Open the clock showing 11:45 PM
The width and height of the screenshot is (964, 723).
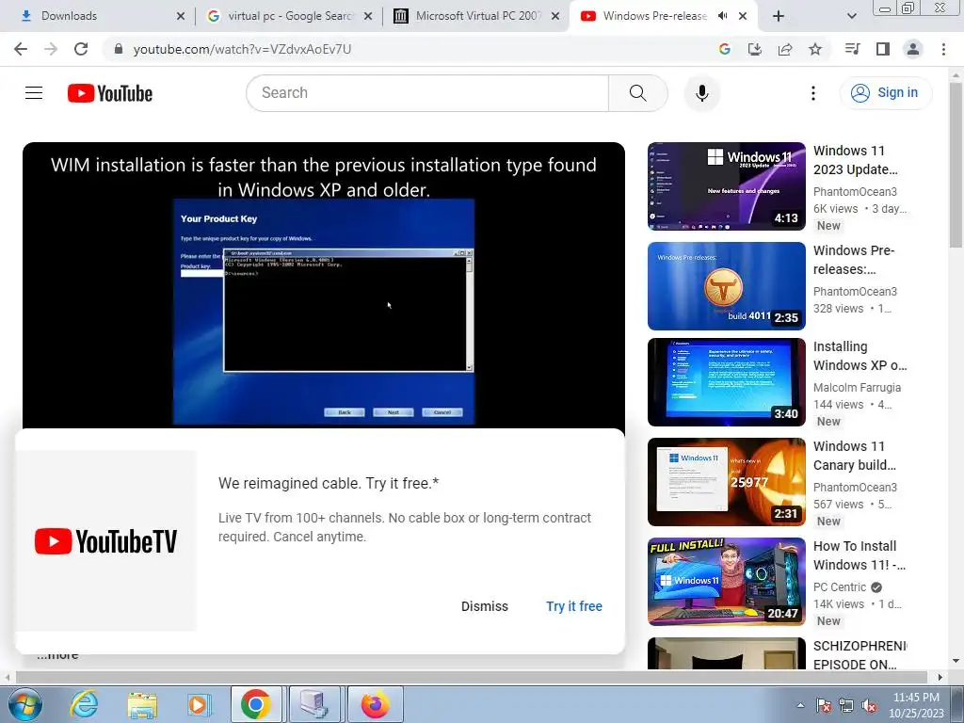pyautogui.click(x=916, y=705)
